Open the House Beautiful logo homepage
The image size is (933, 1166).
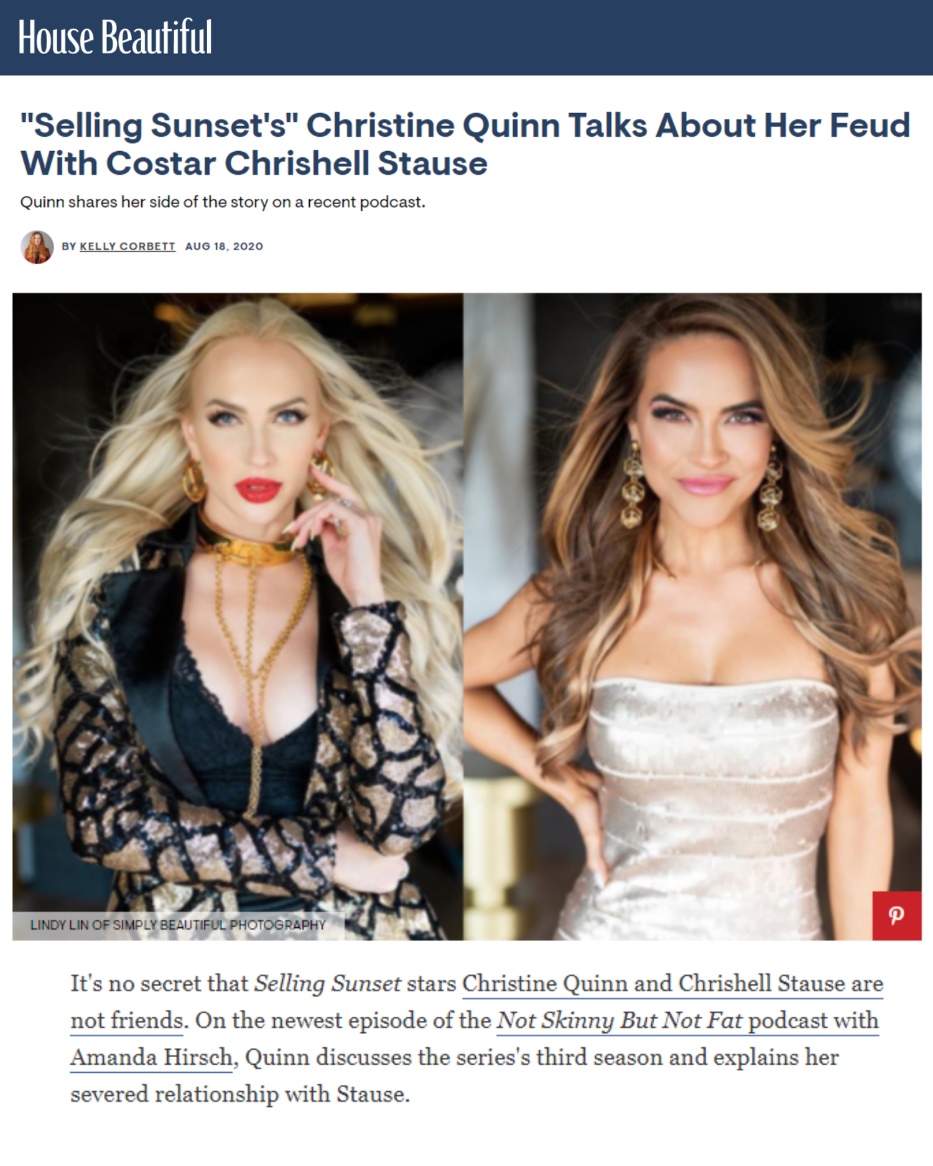pyautogui.click(x=115, y=37)
